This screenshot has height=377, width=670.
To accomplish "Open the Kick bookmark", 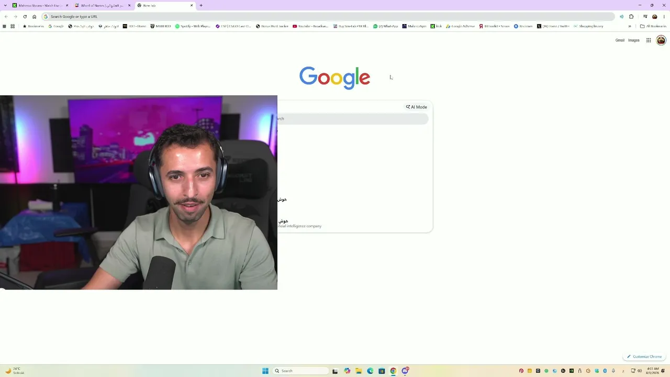I will coord(437,26).
